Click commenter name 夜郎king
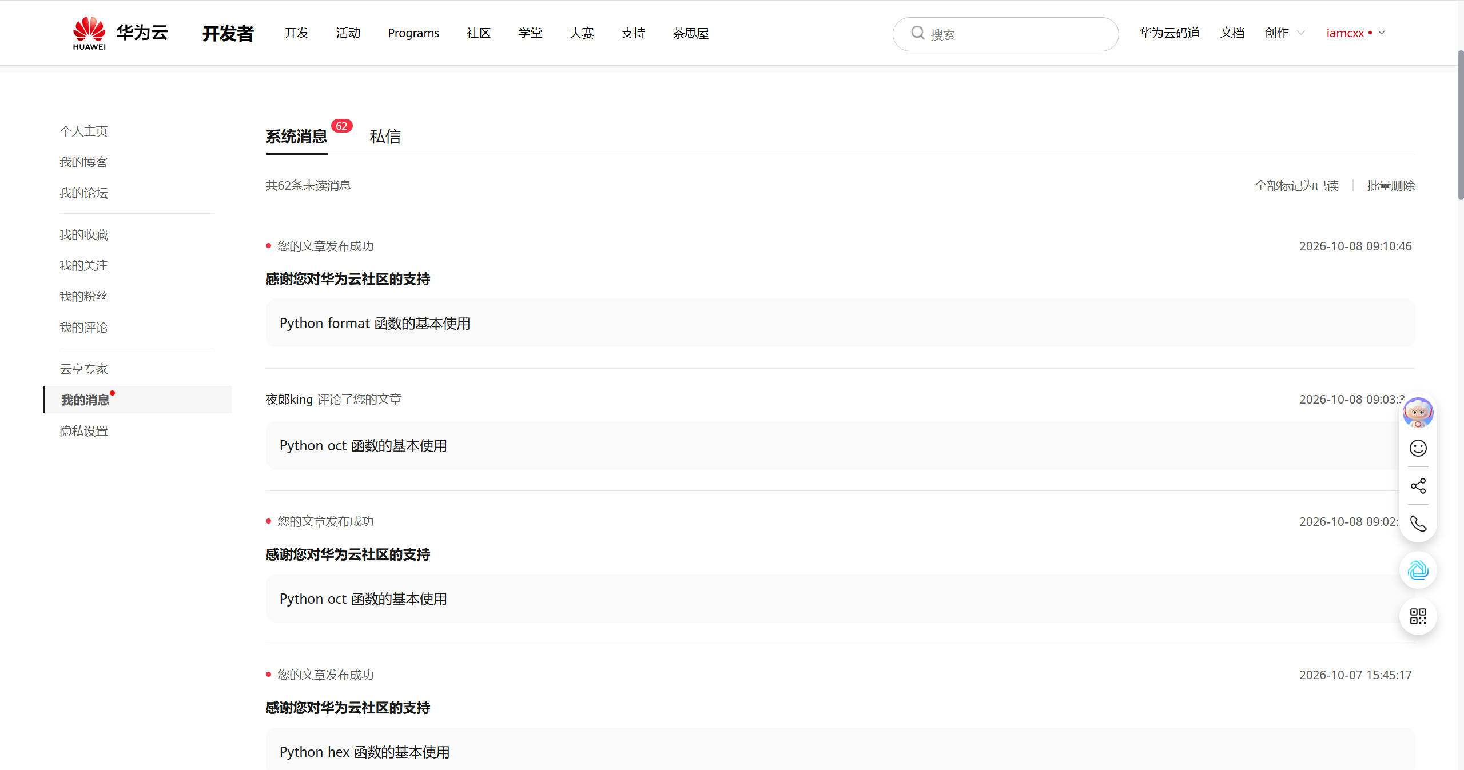Viewport: 1464px width, 770px height. [x=289, y=400]
